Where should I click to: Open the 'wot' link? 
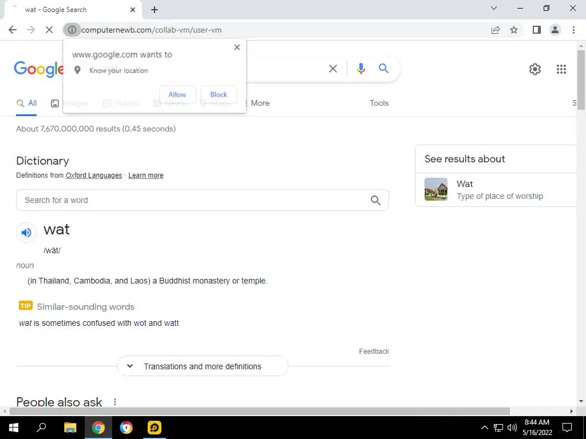pos(140,324)
